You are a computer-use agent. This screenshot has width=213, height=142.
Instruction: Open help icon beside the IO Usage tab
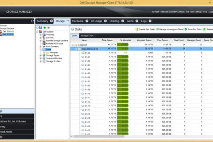click(105, 21)
